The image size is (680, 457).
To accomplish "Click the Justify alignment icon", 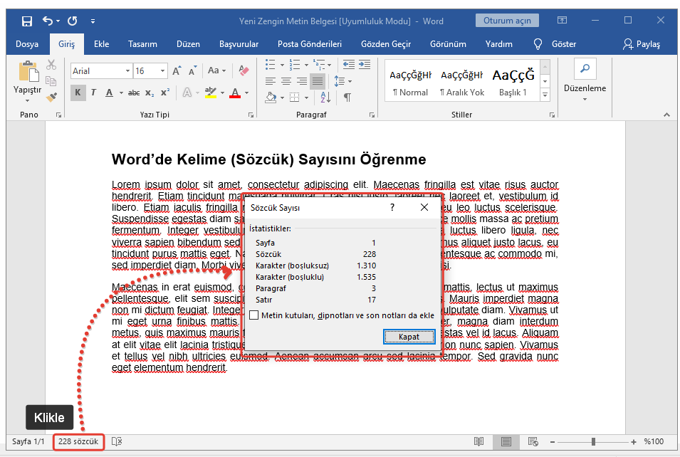I will 318,80.
